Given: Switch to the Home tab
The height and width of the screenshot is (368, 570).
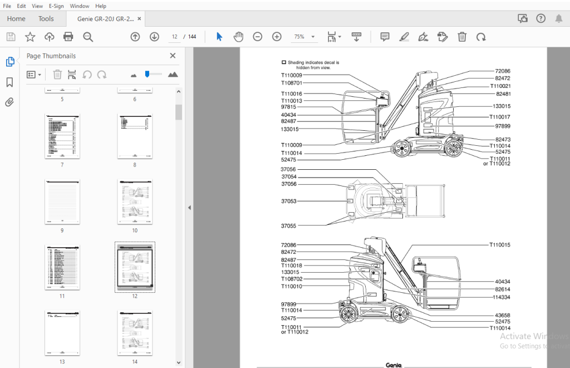Looking at the screenshot, I should (16, 18).
